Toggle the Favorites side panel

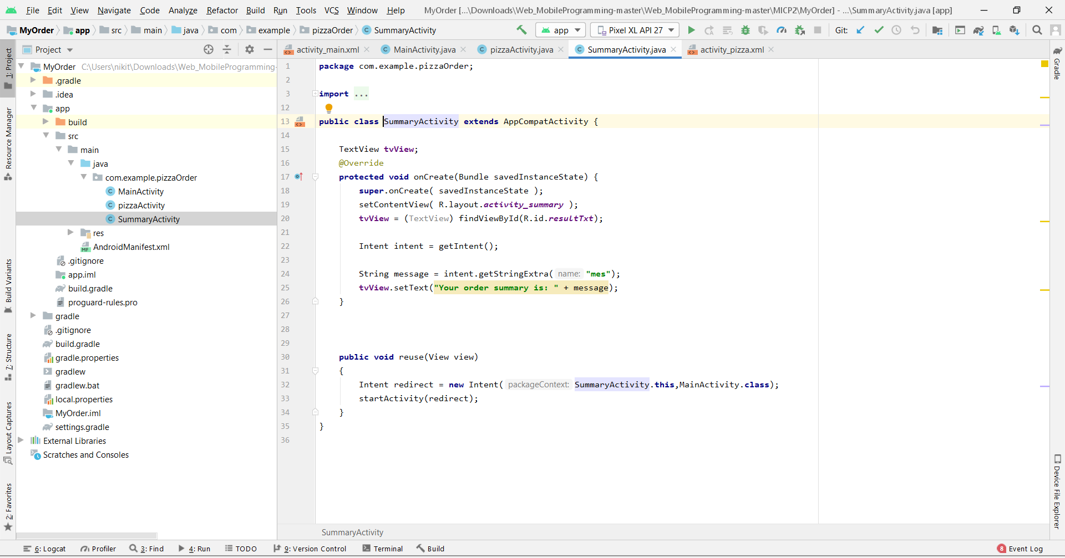point(8,506)
